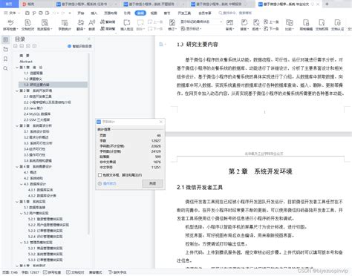Select 2.4 MySQL 数据库 in the outline
The width and height of the screenshot is (352, 276).
[37, 114]
